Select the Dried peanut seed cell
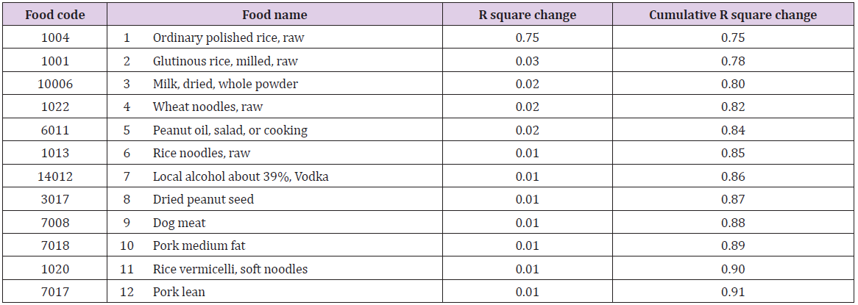The width and height of the screenshot is (858, 305). pos(203,200)
